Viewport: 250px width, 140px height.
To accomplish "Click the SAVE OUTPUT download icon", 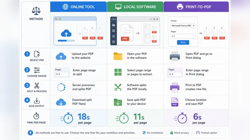I will (37, 101).
